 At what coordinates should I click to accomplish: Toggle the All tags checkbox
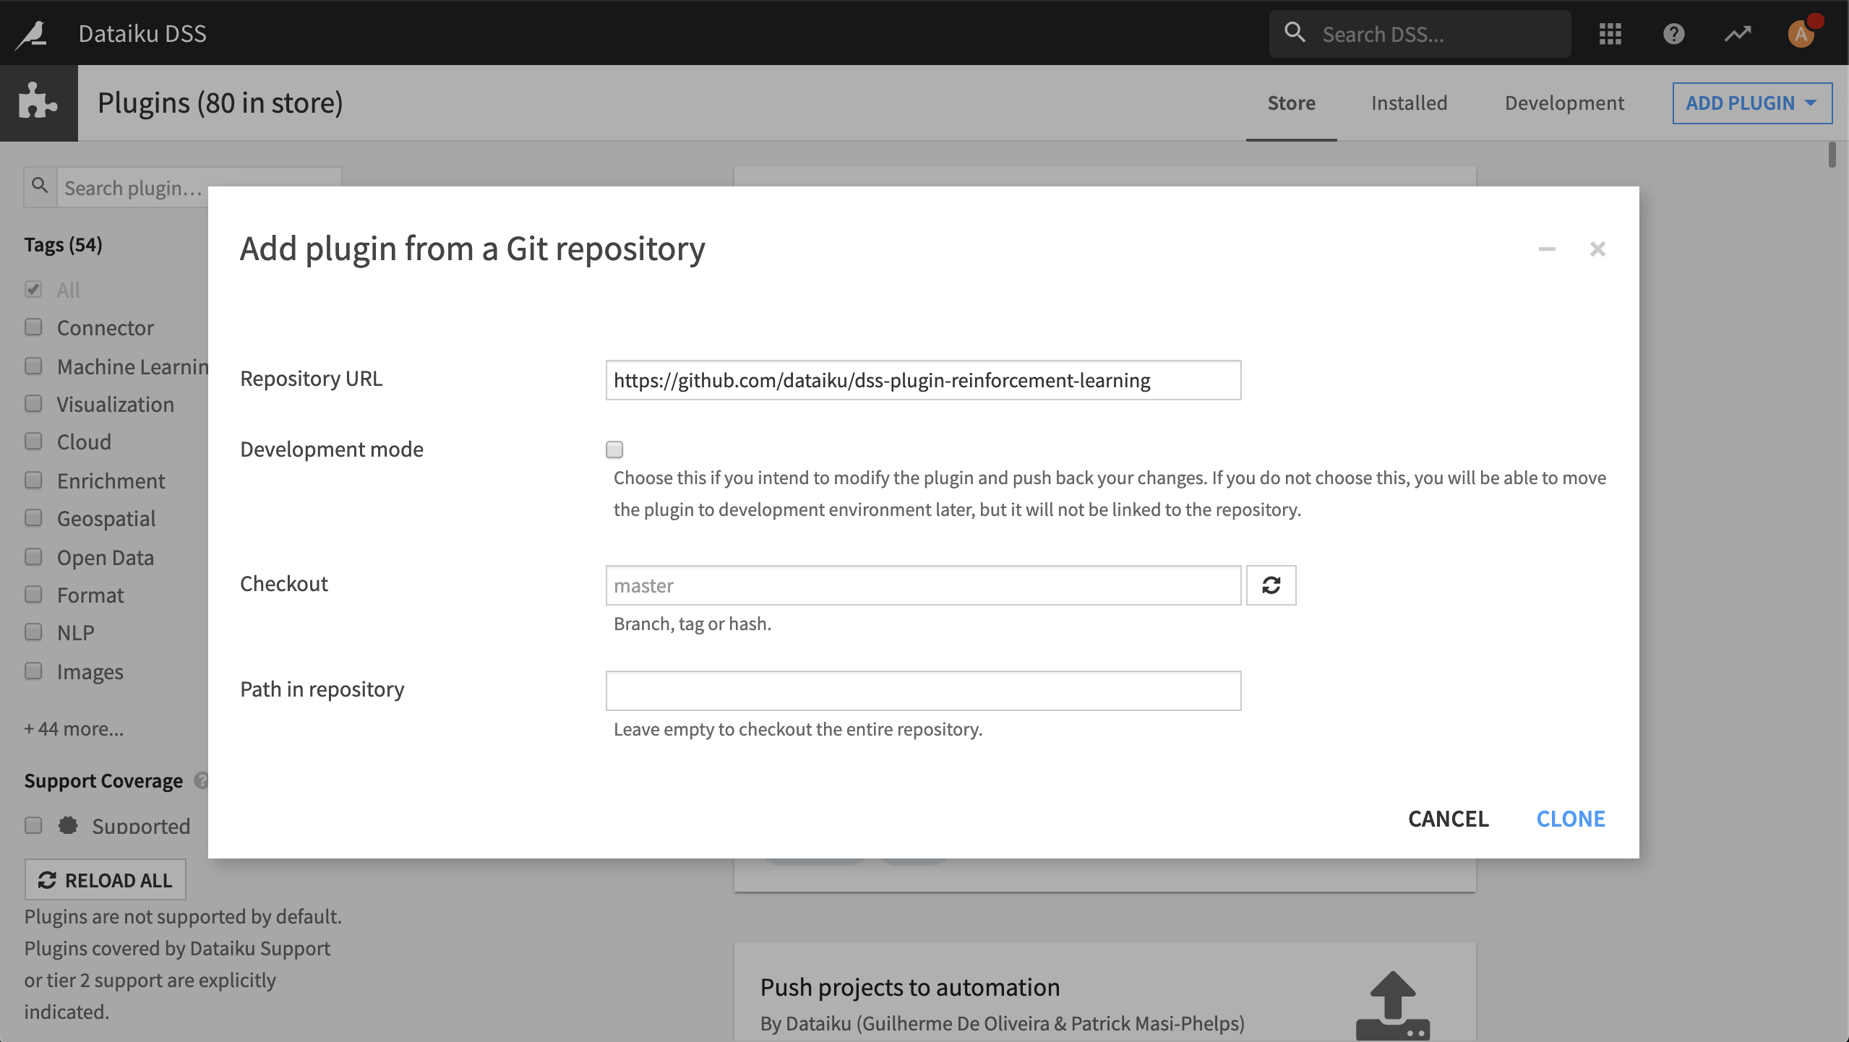point(33,289)
